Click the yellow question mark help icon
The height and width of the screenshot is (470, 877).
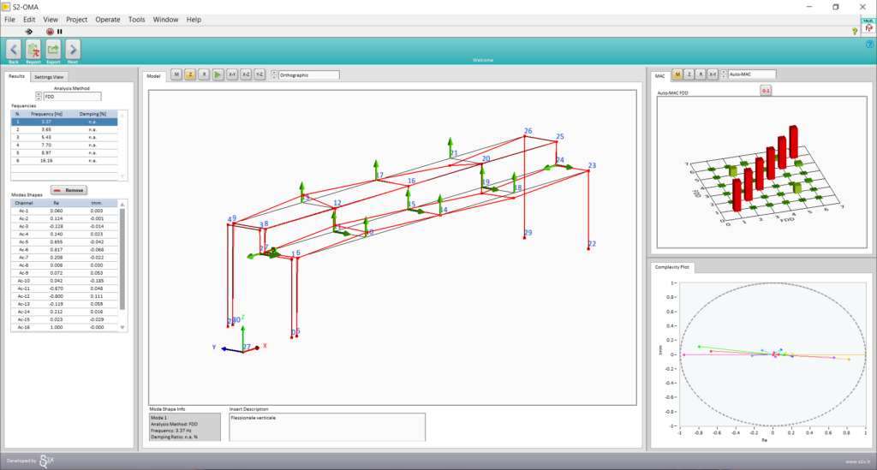pyautogui.click(x=855, y=32)
